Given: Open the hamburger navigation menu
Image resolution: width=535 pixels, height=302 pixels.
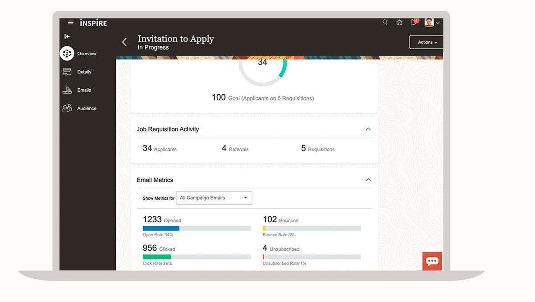Looking at the screenshot, I should point(71,23).
